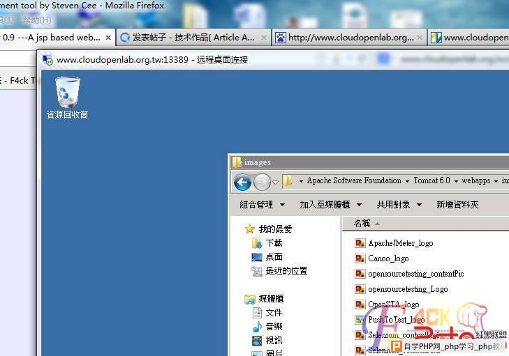Click the folder icon in images window title
This screenshot has height=356, width=509.
click(237, 162)
